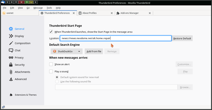This screenshot has height=110, width=212.
Task: Open the Tools menu
Action: 49,8
